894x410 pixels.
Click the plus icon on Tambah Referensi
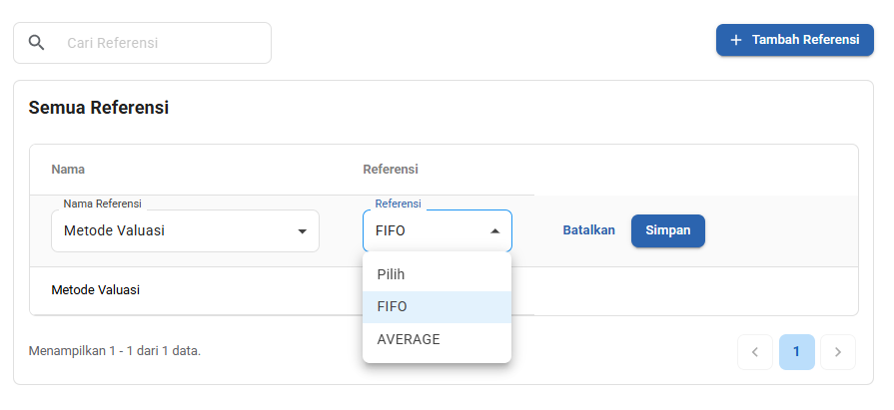pos(736,40)
